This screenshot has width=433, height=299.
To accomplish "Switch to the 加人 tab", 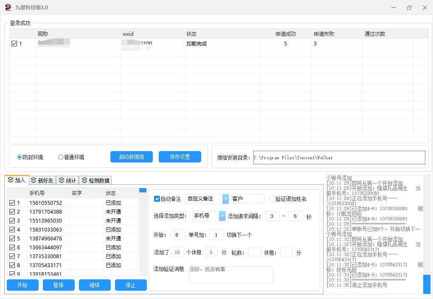I will point(17,180).
